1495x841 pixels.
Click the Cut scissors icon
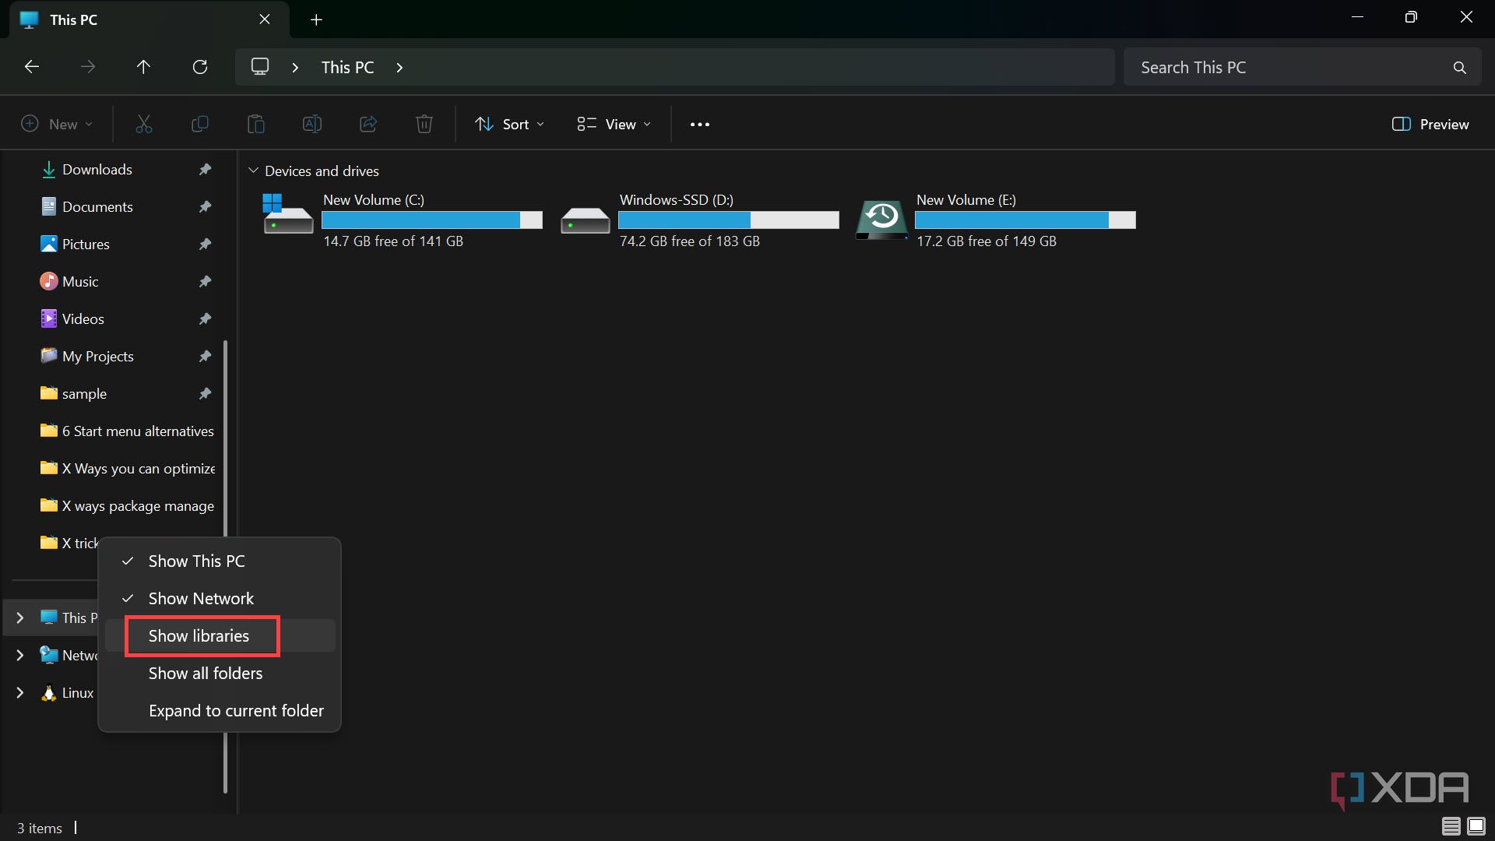click(x=144, y=124)
